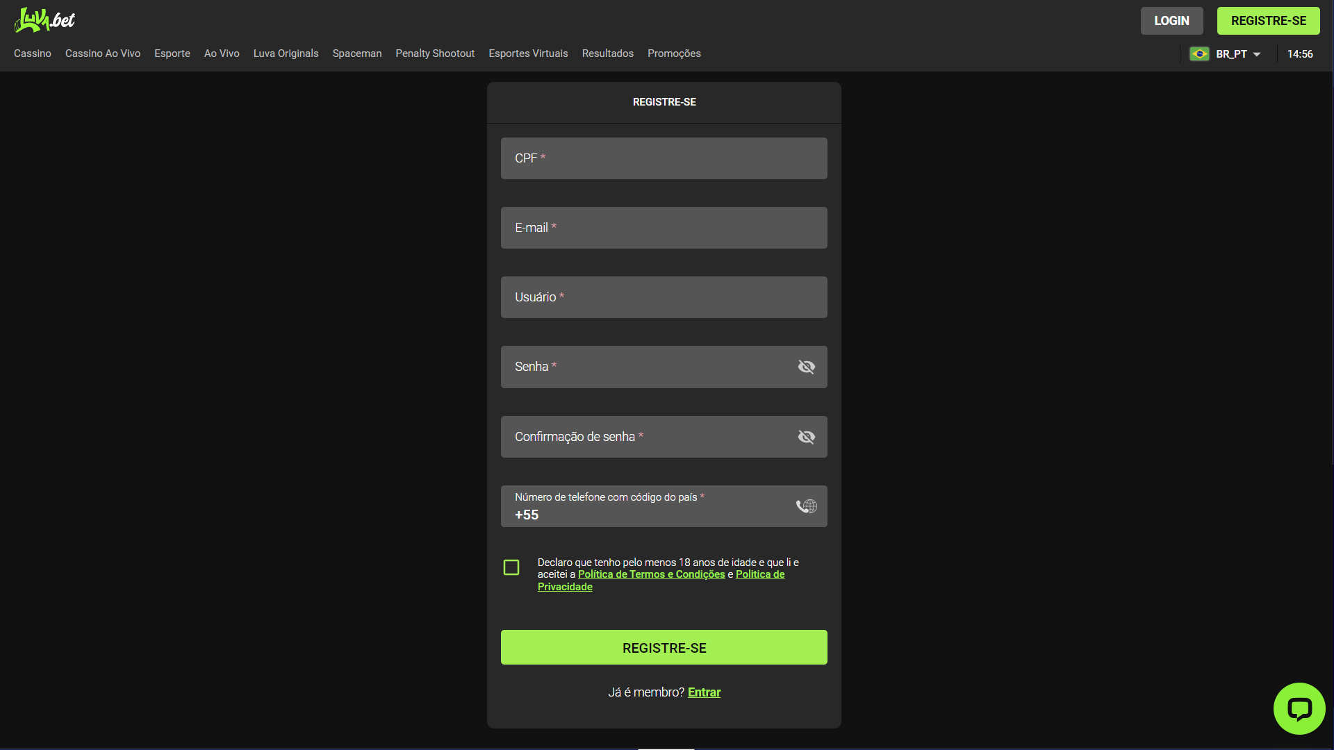The width and height of the screenshot is (1334, 750).
Task: Show password in Senha field
Action: click(x=806, y=367)
